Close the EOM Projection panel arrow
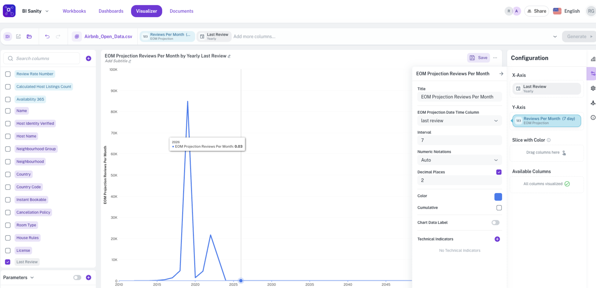Image resolution: width=596 pixels, height=288 pixels. pyautogui.click(x=501, y=74)
